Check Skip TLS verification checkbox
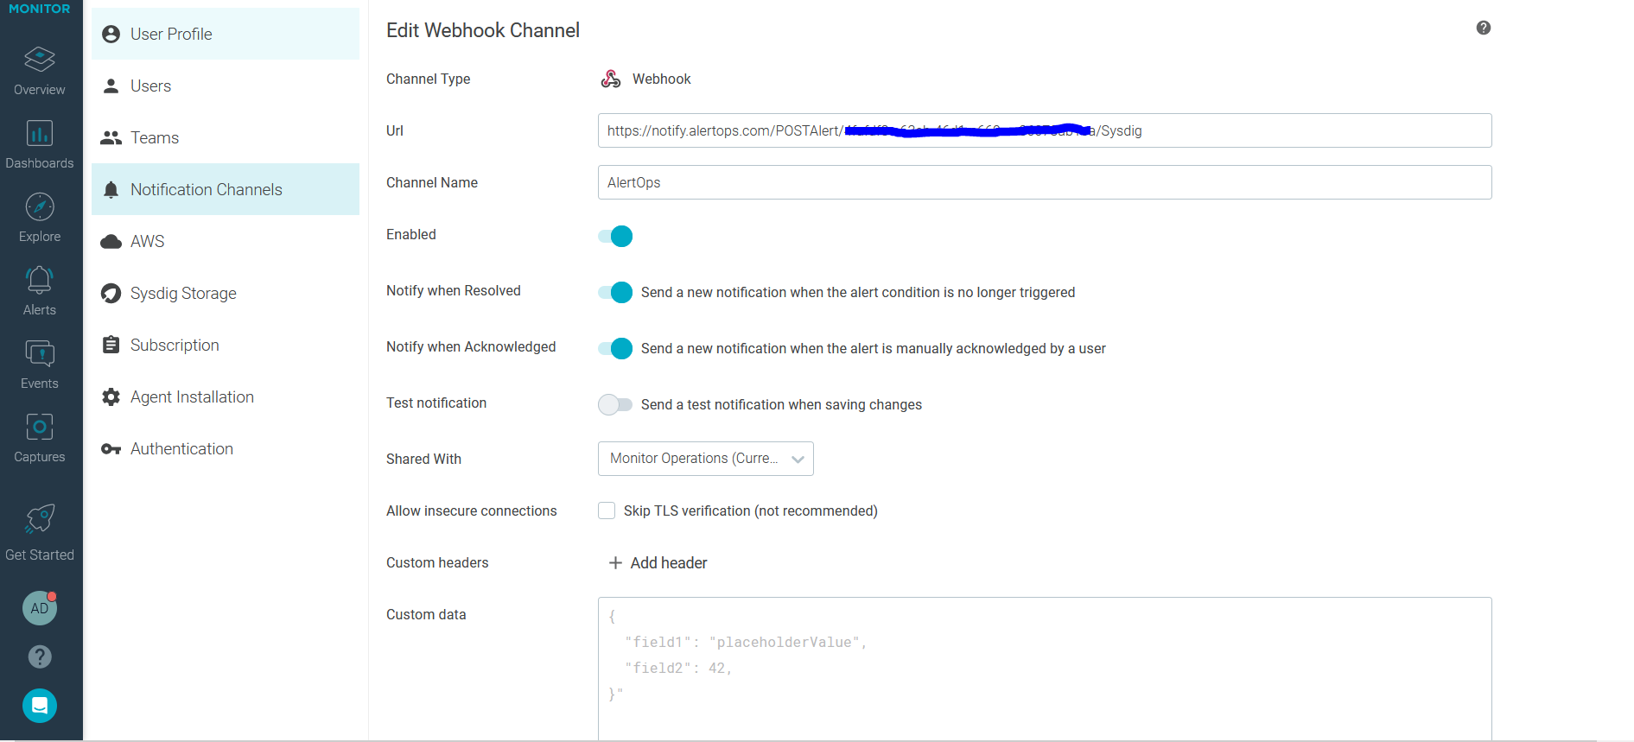The width and height of the screenshot is (1634, 742). 607,511
